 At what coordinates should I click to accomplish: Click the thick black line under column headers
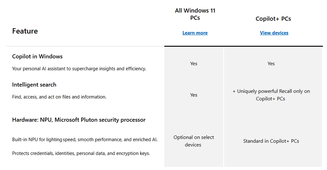(x=243, y=46)
